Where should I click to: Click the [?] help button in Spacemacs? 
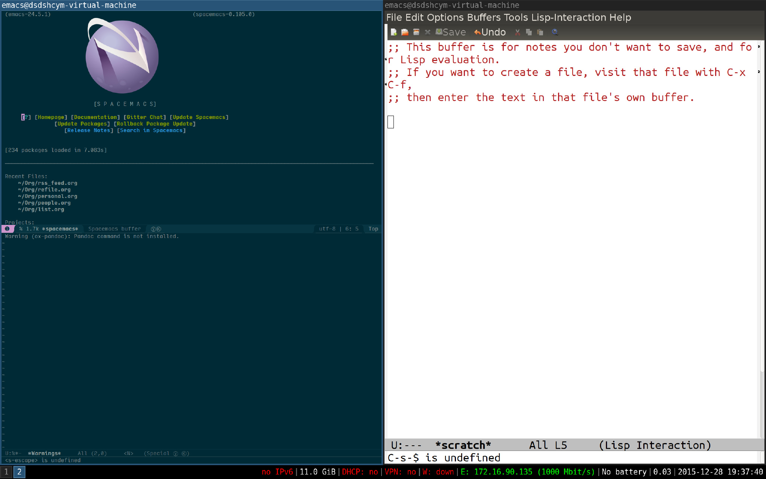tap(26, 117)
